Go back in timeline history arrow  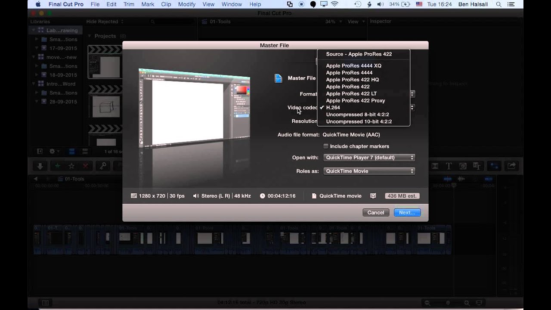pos(36,179)
